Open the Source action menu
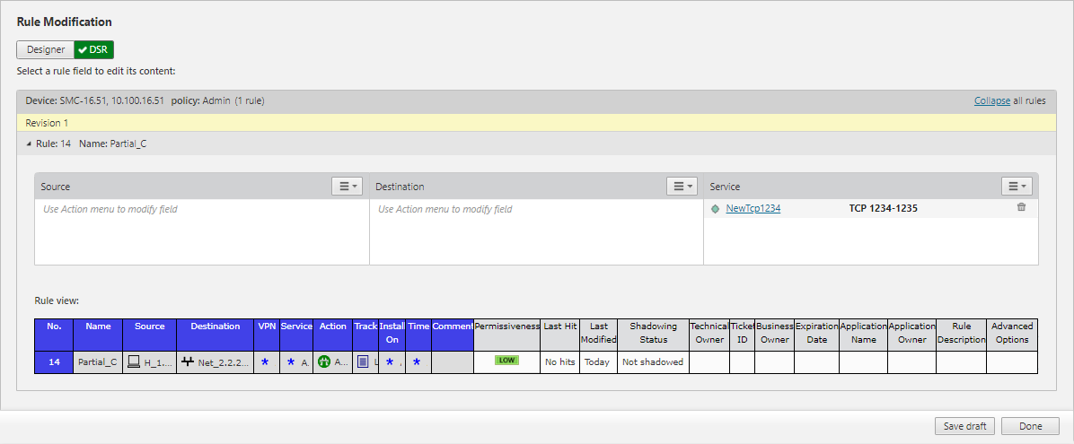This screenshot has width=1074, height=444. coord(347,187)
